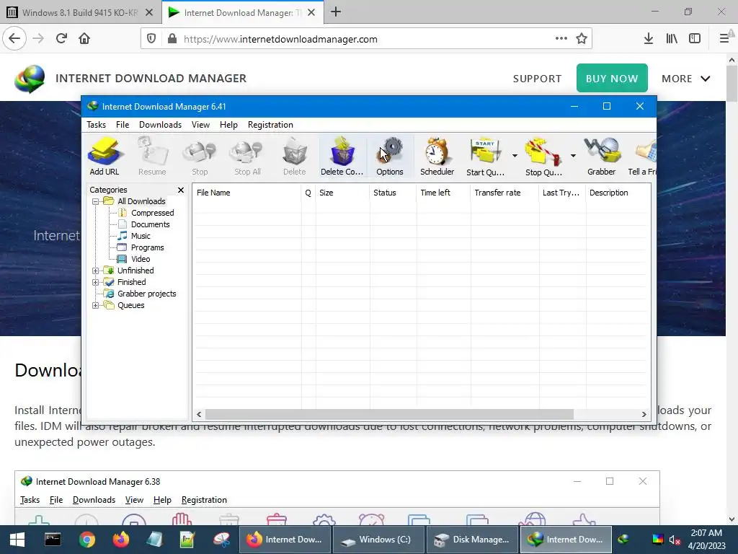Open a new browser tab
The width and height of the screenshot is (738, 554).
336,12
